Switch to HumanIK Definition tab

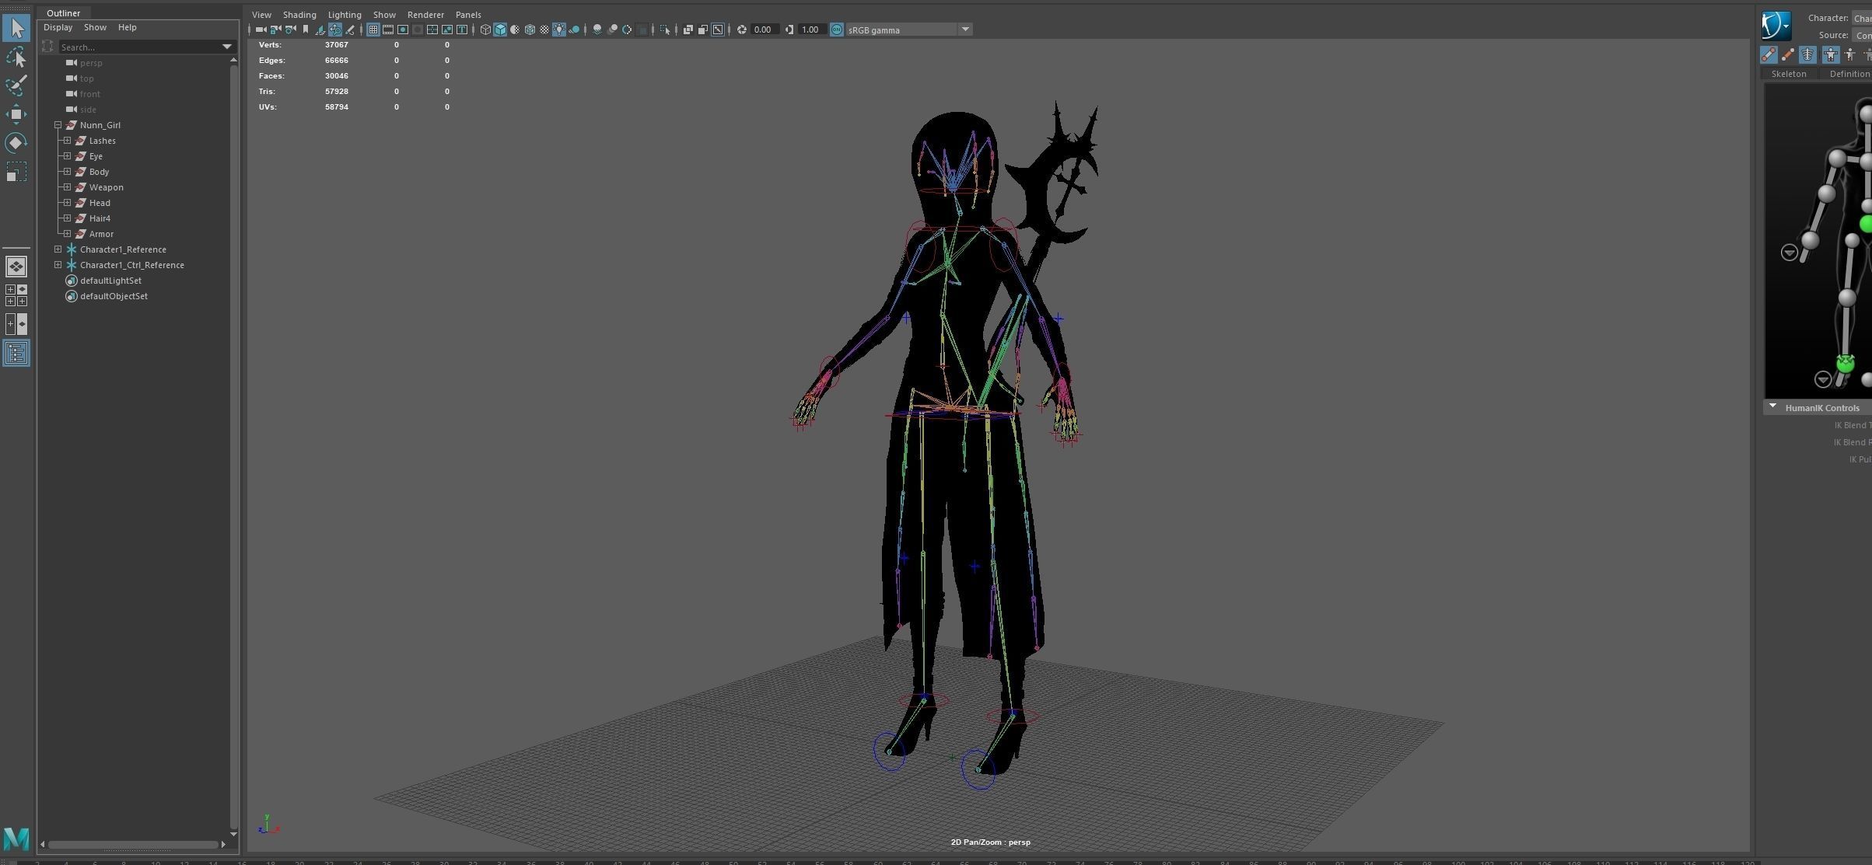[x=1849, y=74]
